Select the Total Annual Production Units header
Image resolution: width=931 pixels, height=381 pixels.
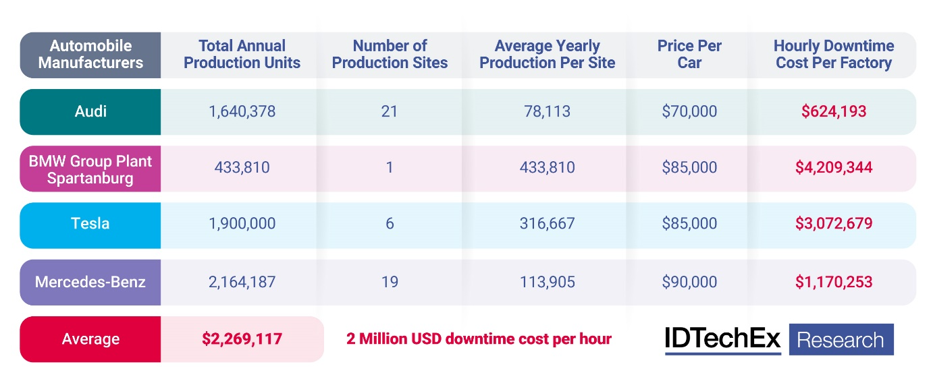coord(242,55)
